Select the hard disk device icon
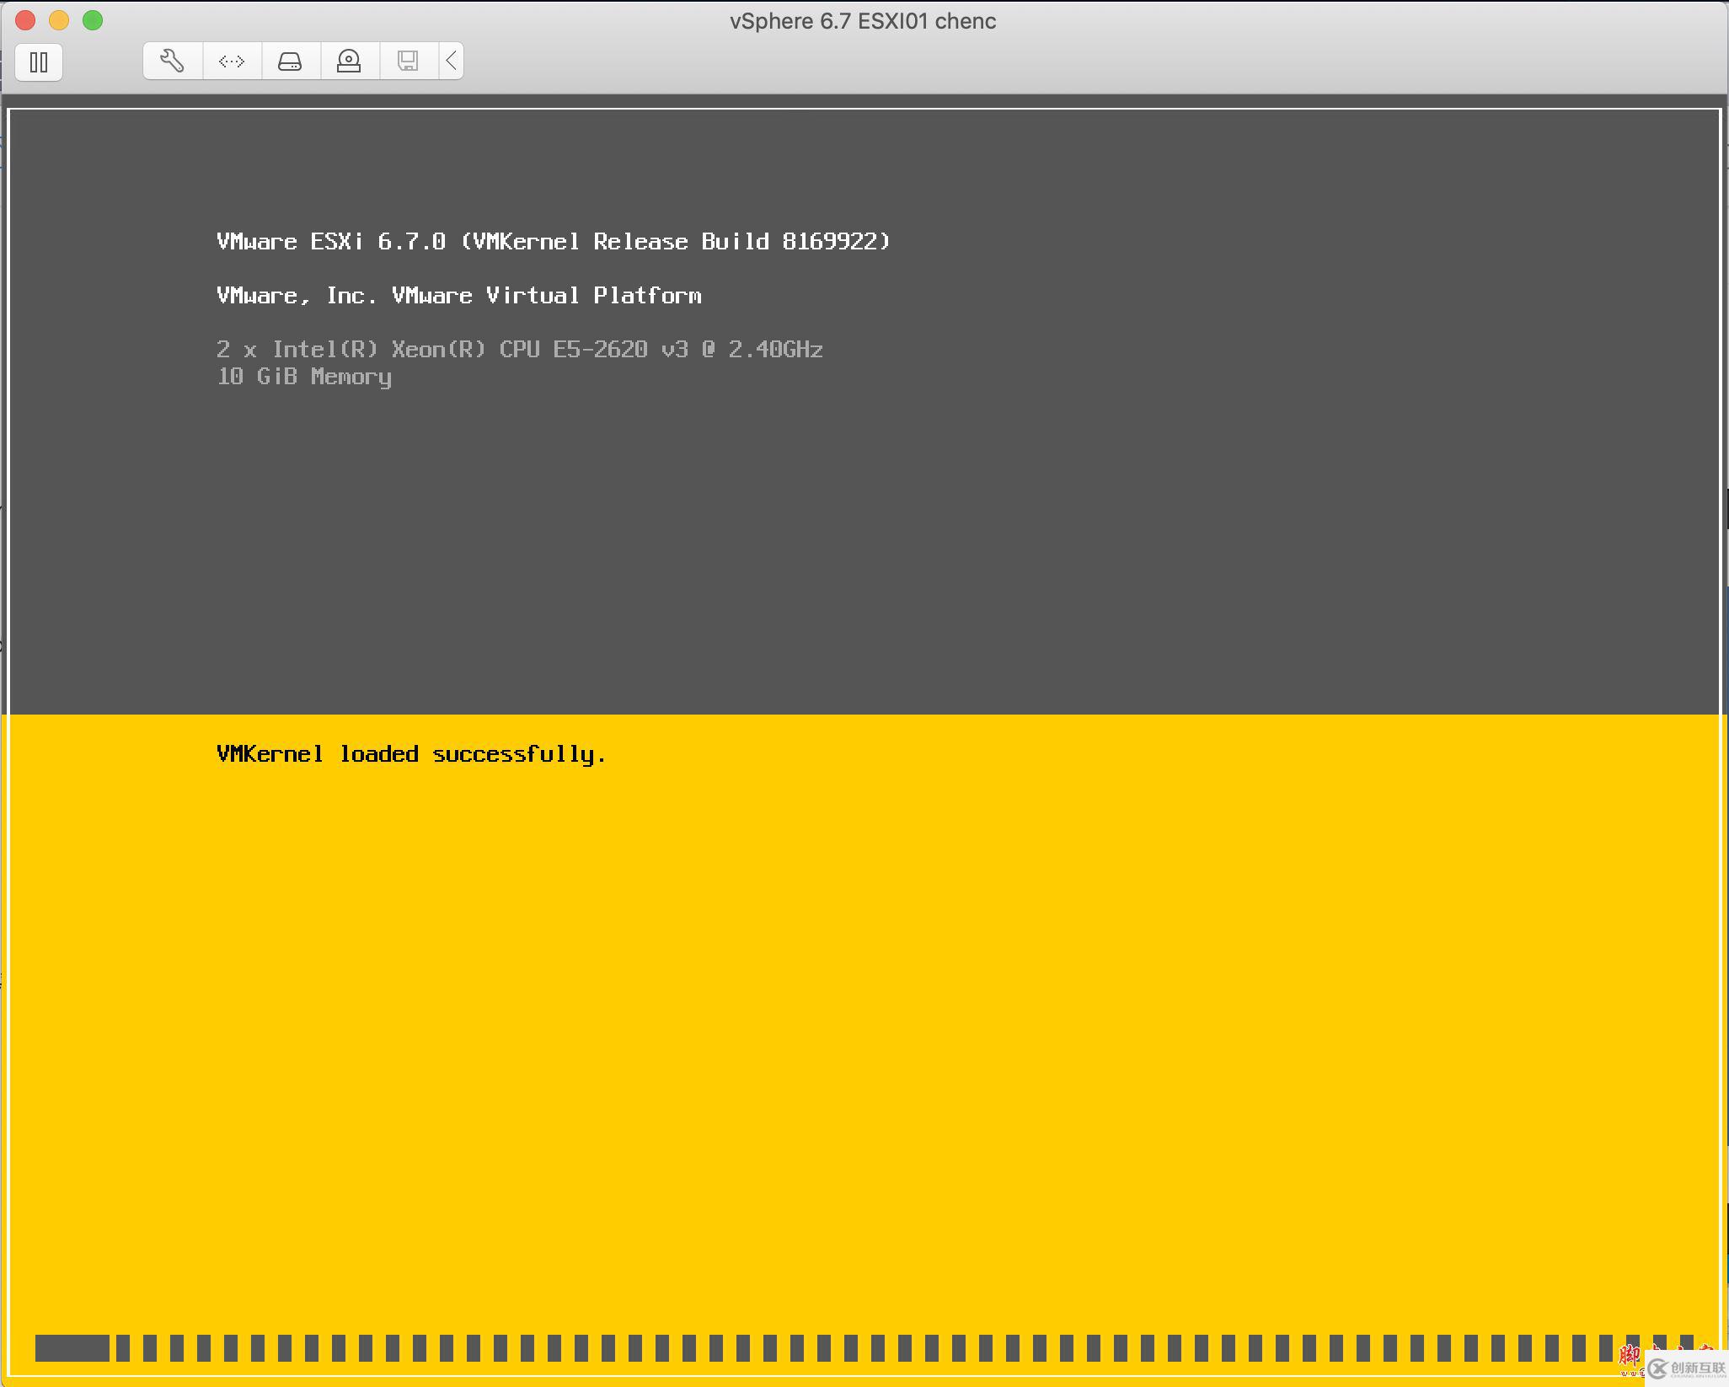This screenshot has width=1729, height=1387. tap(291, 60)
